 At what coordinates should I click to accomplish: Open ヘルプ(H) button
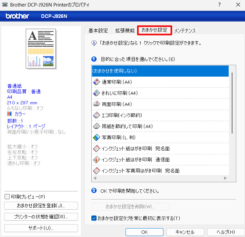(226, 232)
